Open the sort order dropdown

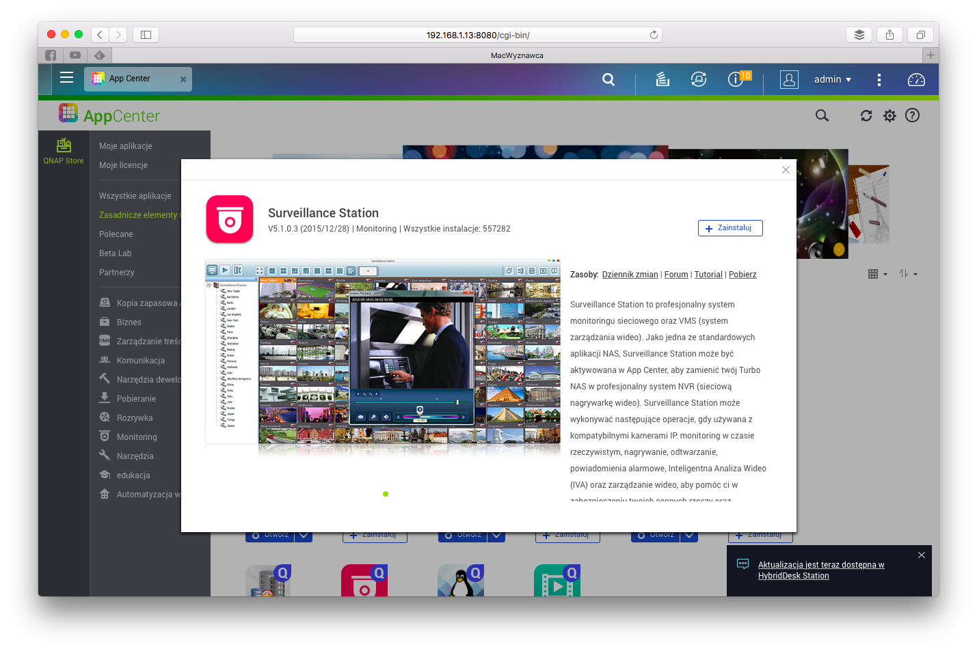pos(908,274)
